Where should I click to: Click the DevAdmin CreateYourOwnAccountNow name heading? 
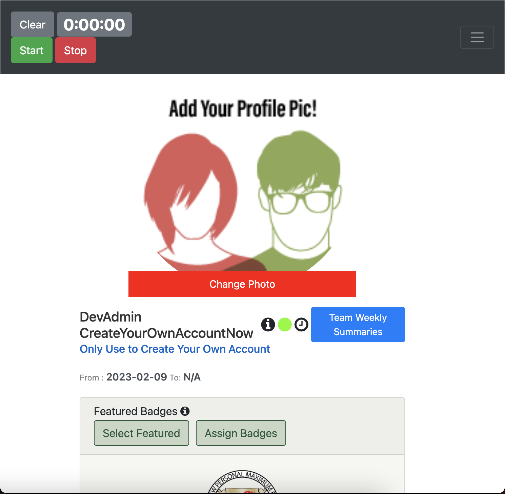click(x=166, y=325)
